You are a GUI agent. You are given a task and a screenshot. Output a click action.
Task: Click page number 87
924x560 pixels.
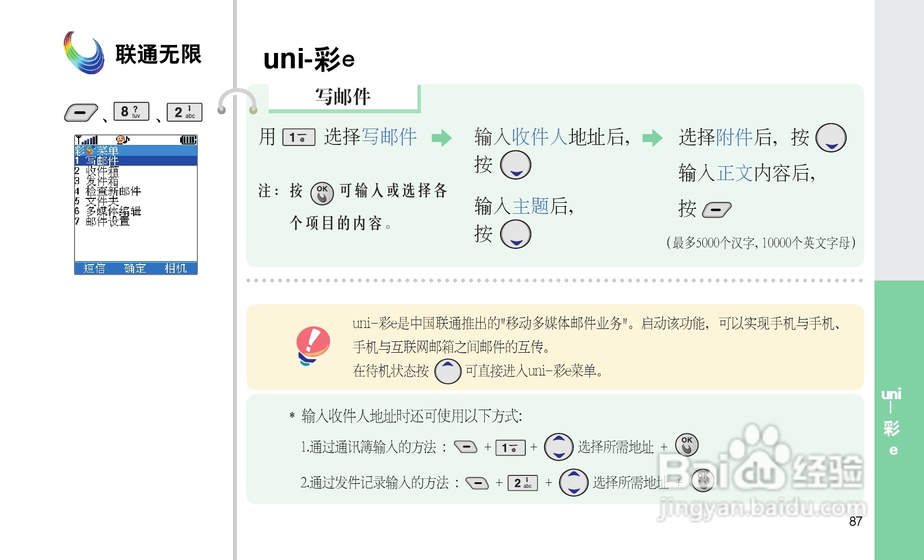point(856,521)
